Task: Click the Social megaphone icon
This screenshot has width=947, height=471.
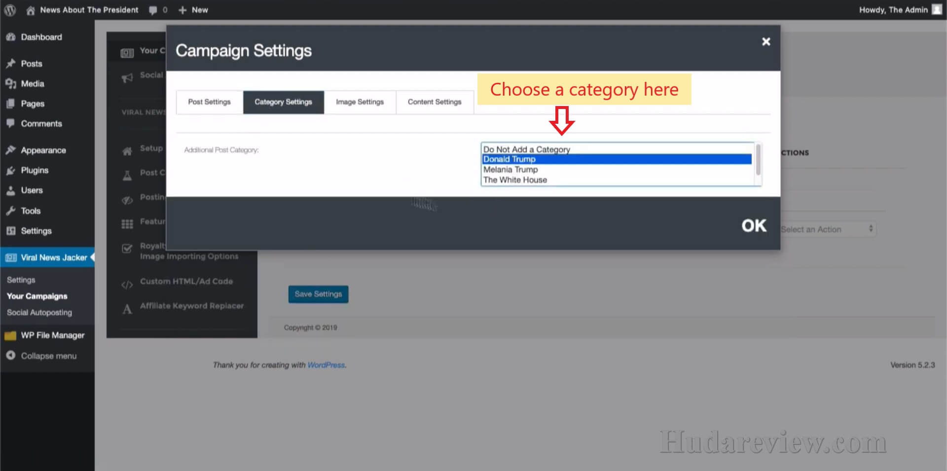Action: click(127, 78)
